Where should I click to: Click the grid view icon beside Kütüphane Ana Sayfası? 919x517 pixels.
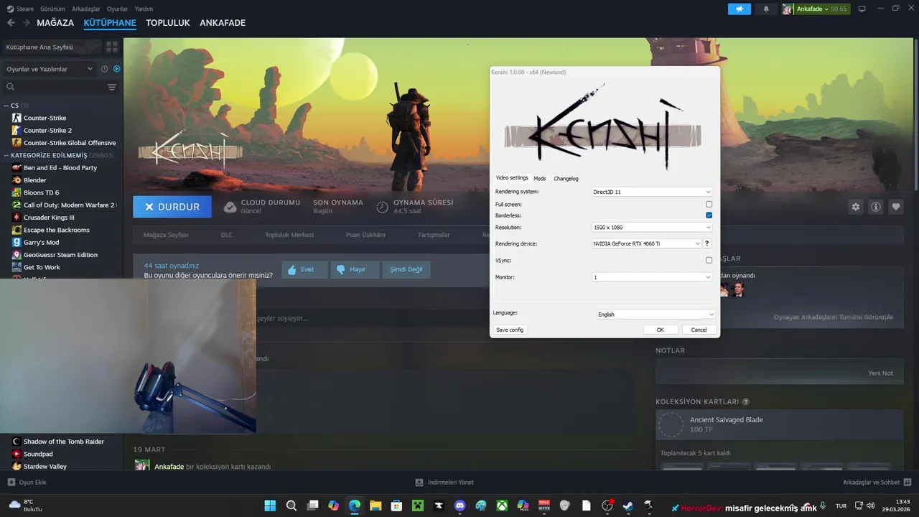tap(112, 47)
